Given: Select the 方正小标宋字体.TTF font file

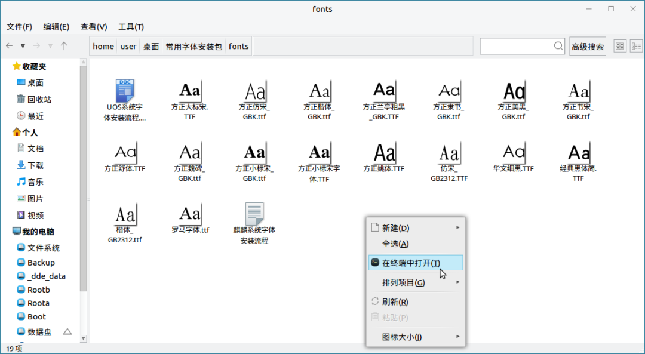Looking at the screenshot, I should [x=319, y=163].
